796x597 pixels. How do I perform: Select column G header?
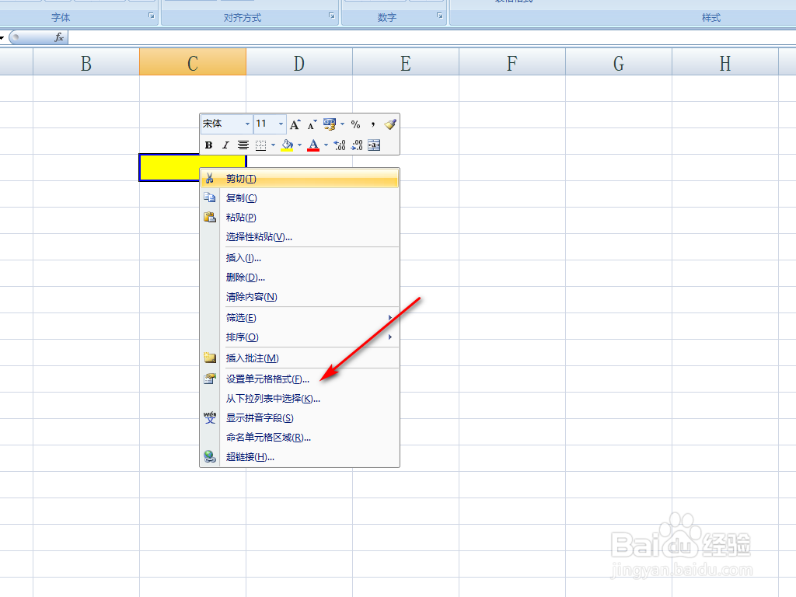(619, 63)
